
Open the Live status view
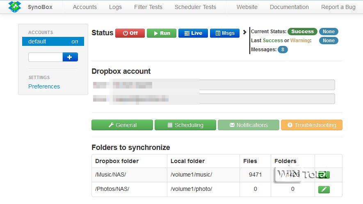click(193, 33)
